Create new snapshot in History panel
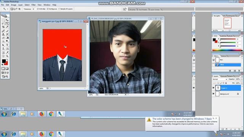The width and height of the screenshot is (244, 137). pos(235,71)
